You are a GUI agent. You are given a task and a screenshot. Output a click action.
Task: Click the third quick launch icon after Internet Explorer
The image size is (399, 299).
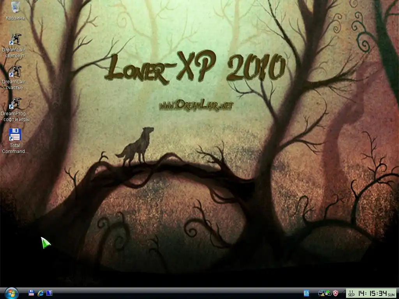[49, 293]
